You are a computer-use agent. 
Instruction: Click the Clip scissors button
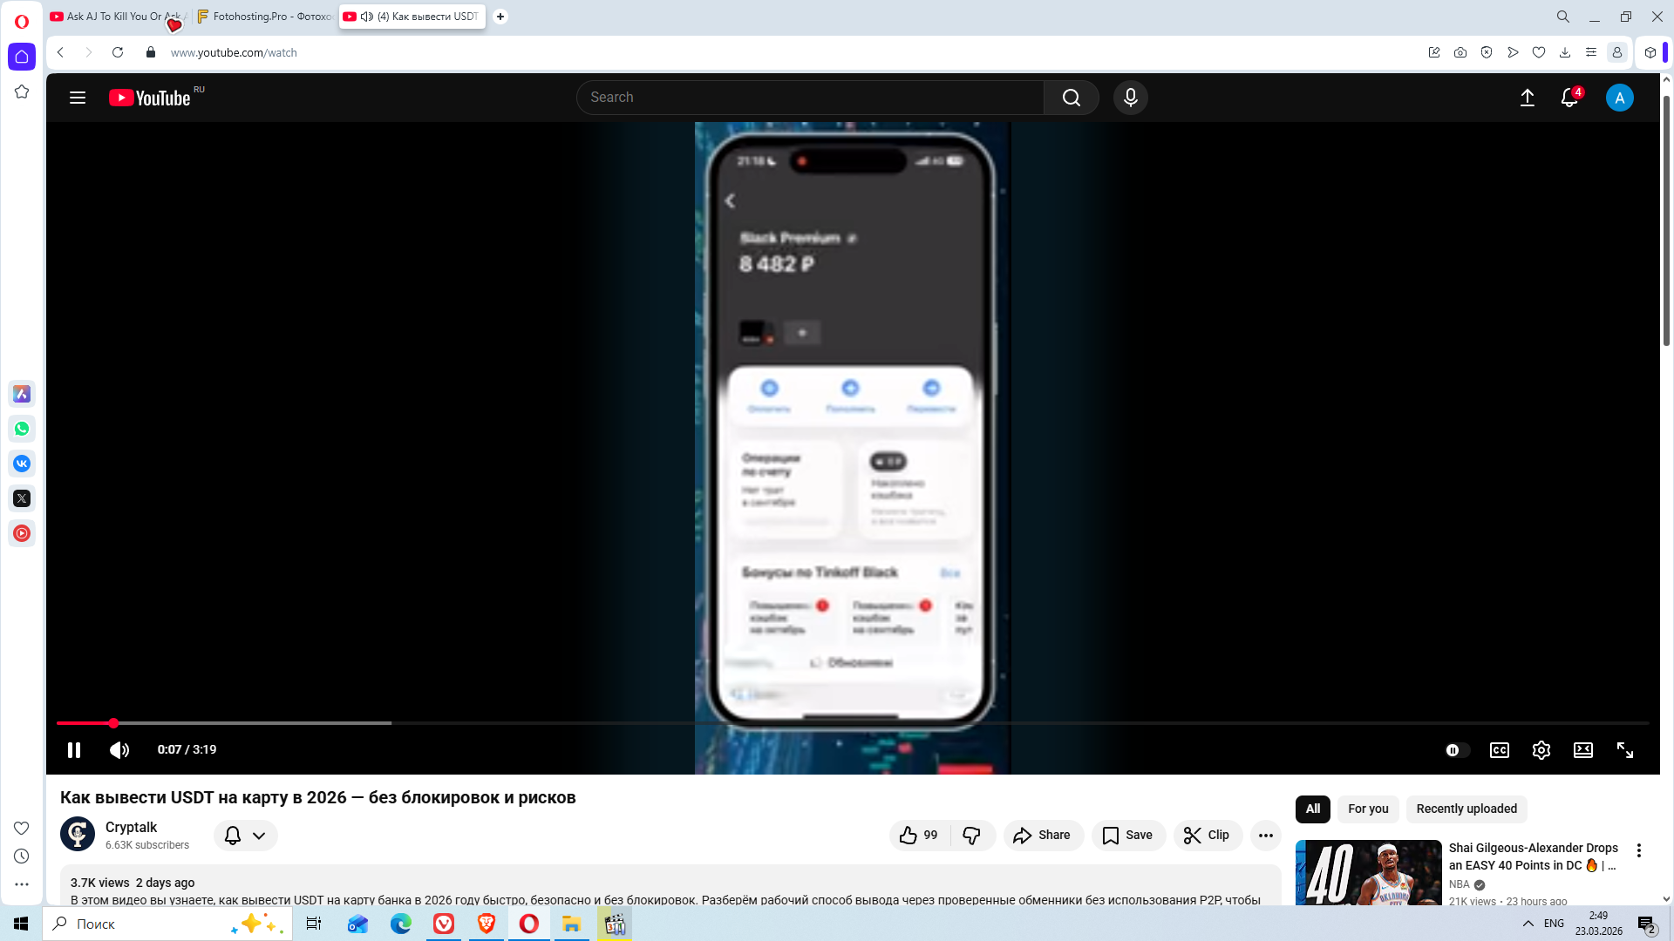coord(1207,835)
